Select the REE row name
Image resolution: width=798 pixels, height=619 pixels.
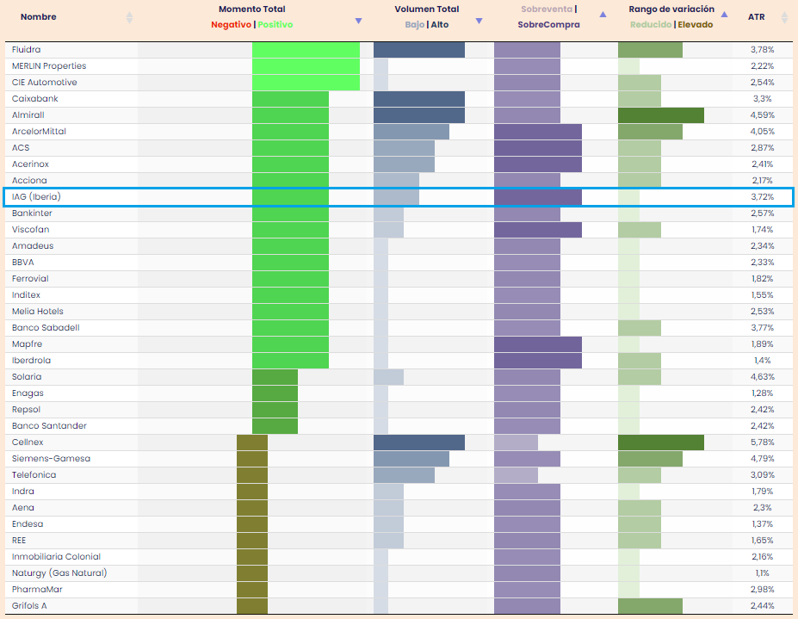pyautogui.click(x=19, y=540)
